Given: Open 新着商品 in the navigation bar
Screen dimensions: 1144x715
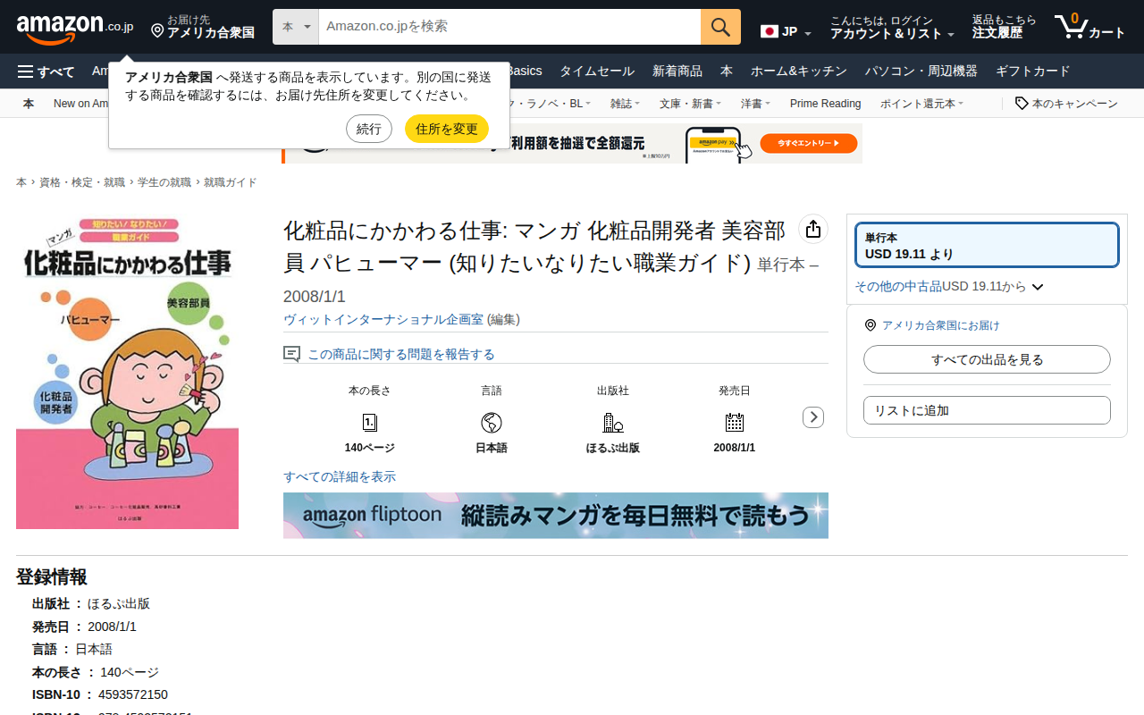Looking at the screenshot, I should pyautogui.click(x=677, y=71).
